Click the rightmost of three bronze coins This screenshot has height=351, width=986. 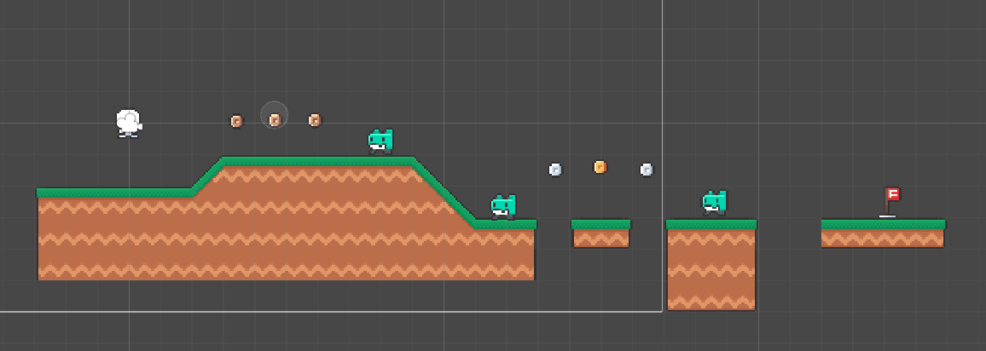pyautogui.click(x=314, y=120)
